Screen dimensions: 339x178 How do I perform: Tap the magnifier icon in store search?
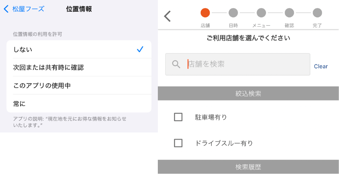pyautogui.click(x=176, y=64)
